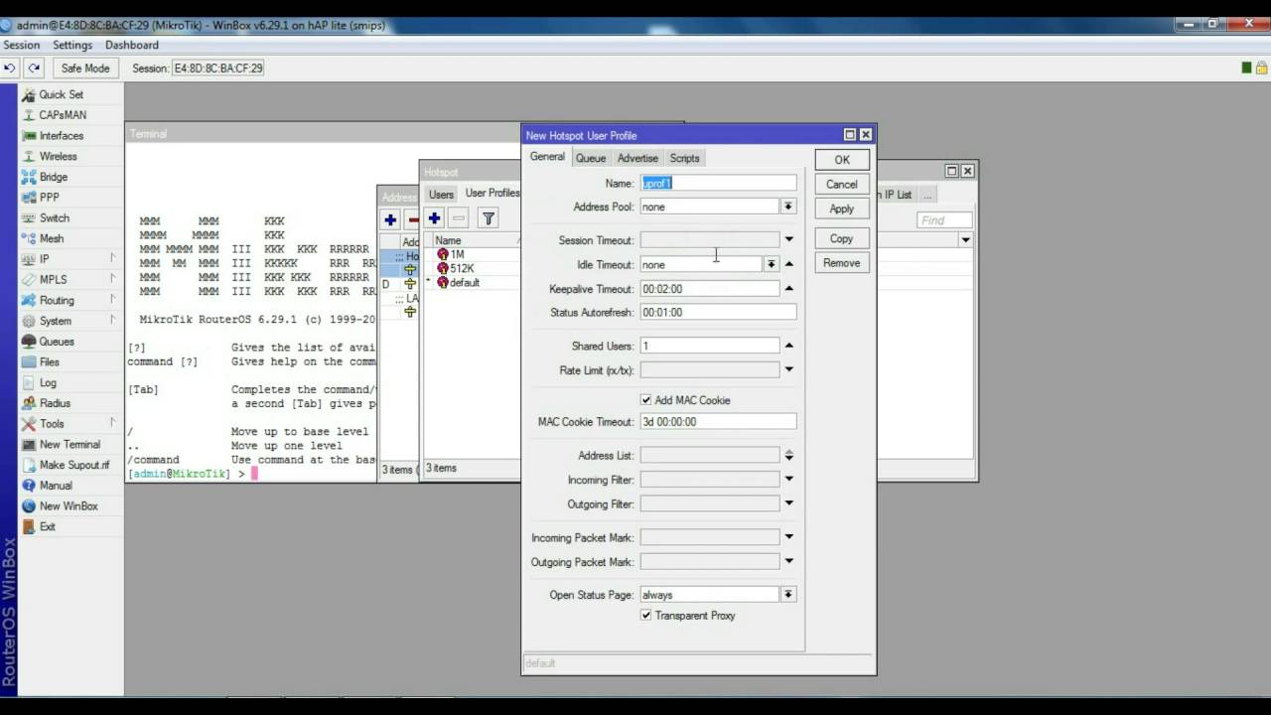Click the blue plus in the Address window
1271x715 pixels.
coord(390,220)
